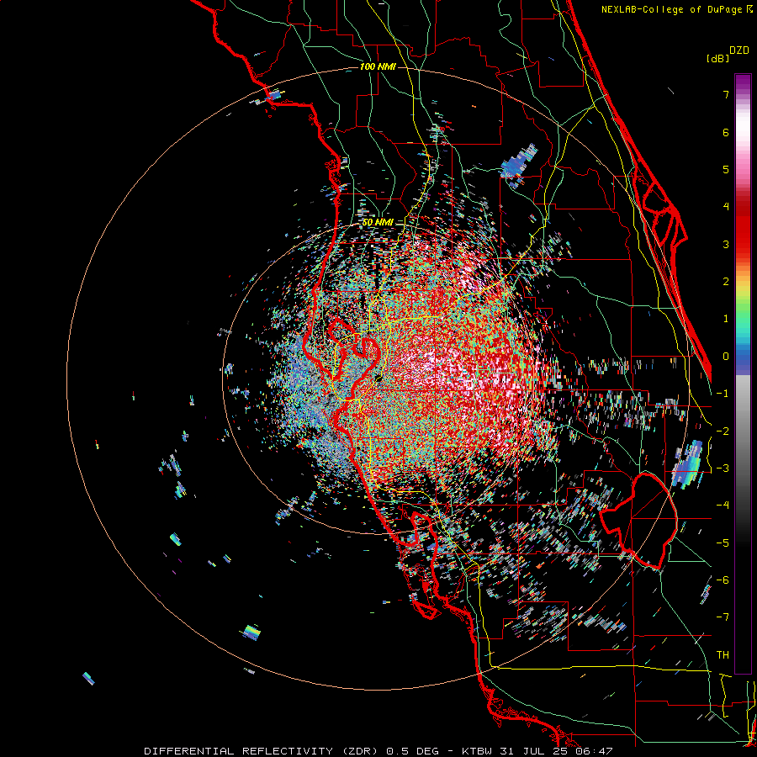This screenshot has width=757, height=757.
Task: Click the vertical ZDR color bar legend
Action: (x=743, y=373)
